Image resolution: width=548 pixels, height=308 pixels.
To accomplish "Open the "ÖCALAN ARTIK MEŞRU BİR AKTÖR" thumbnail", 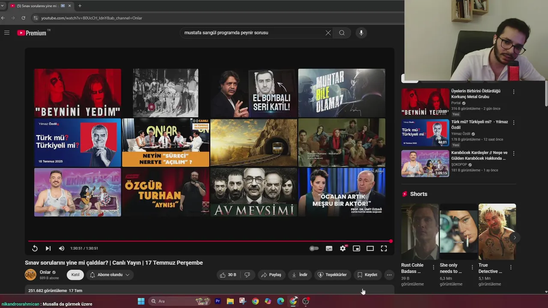I will [342, 192].
